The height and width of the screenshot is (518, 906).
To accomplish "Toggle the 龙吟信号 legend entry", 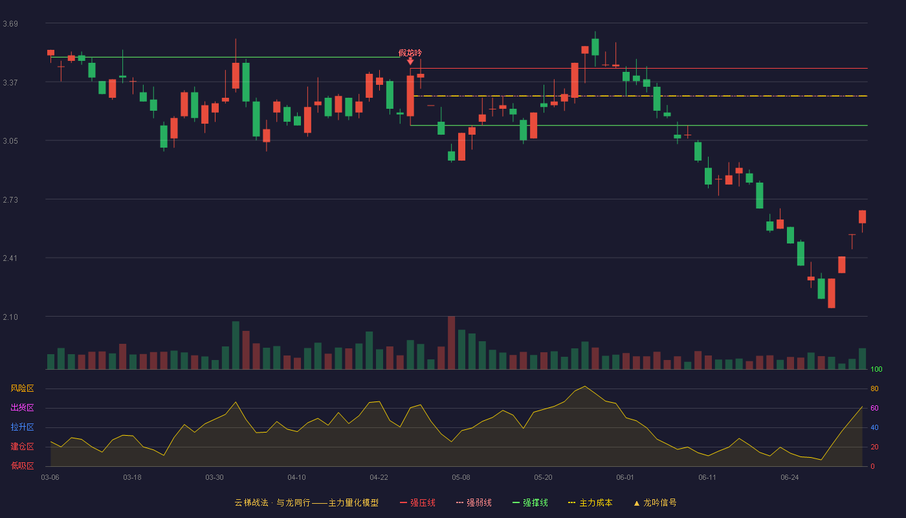I will tap(655, 502).
